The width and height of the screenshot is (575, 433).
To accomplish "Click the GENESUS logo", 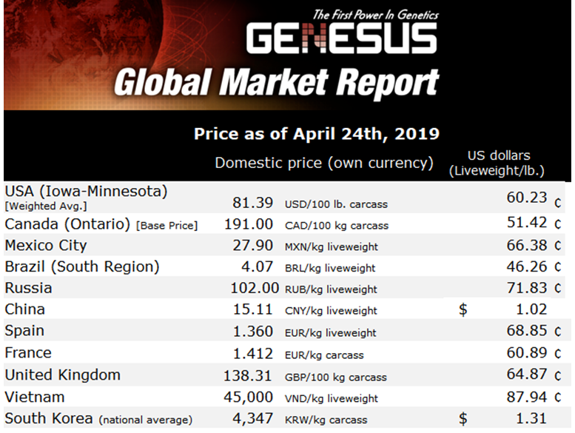I will pos(342,38).
